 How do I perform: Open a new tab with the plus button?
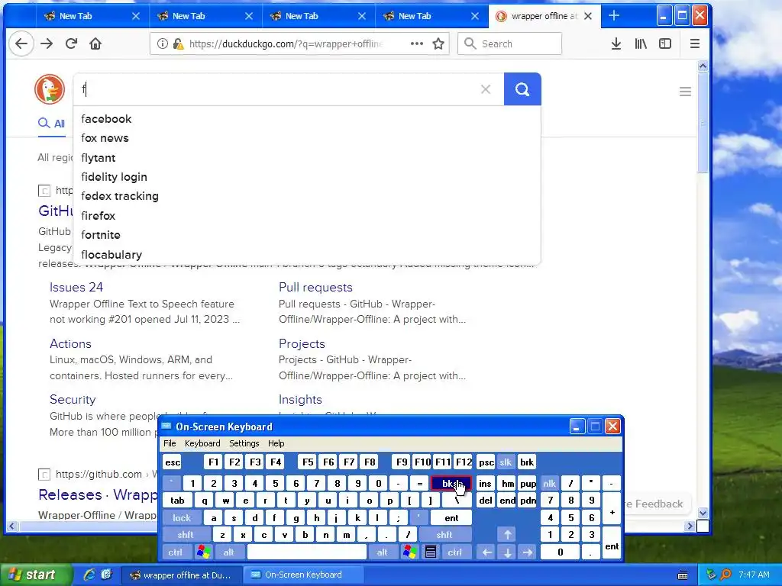coord(614,15)
